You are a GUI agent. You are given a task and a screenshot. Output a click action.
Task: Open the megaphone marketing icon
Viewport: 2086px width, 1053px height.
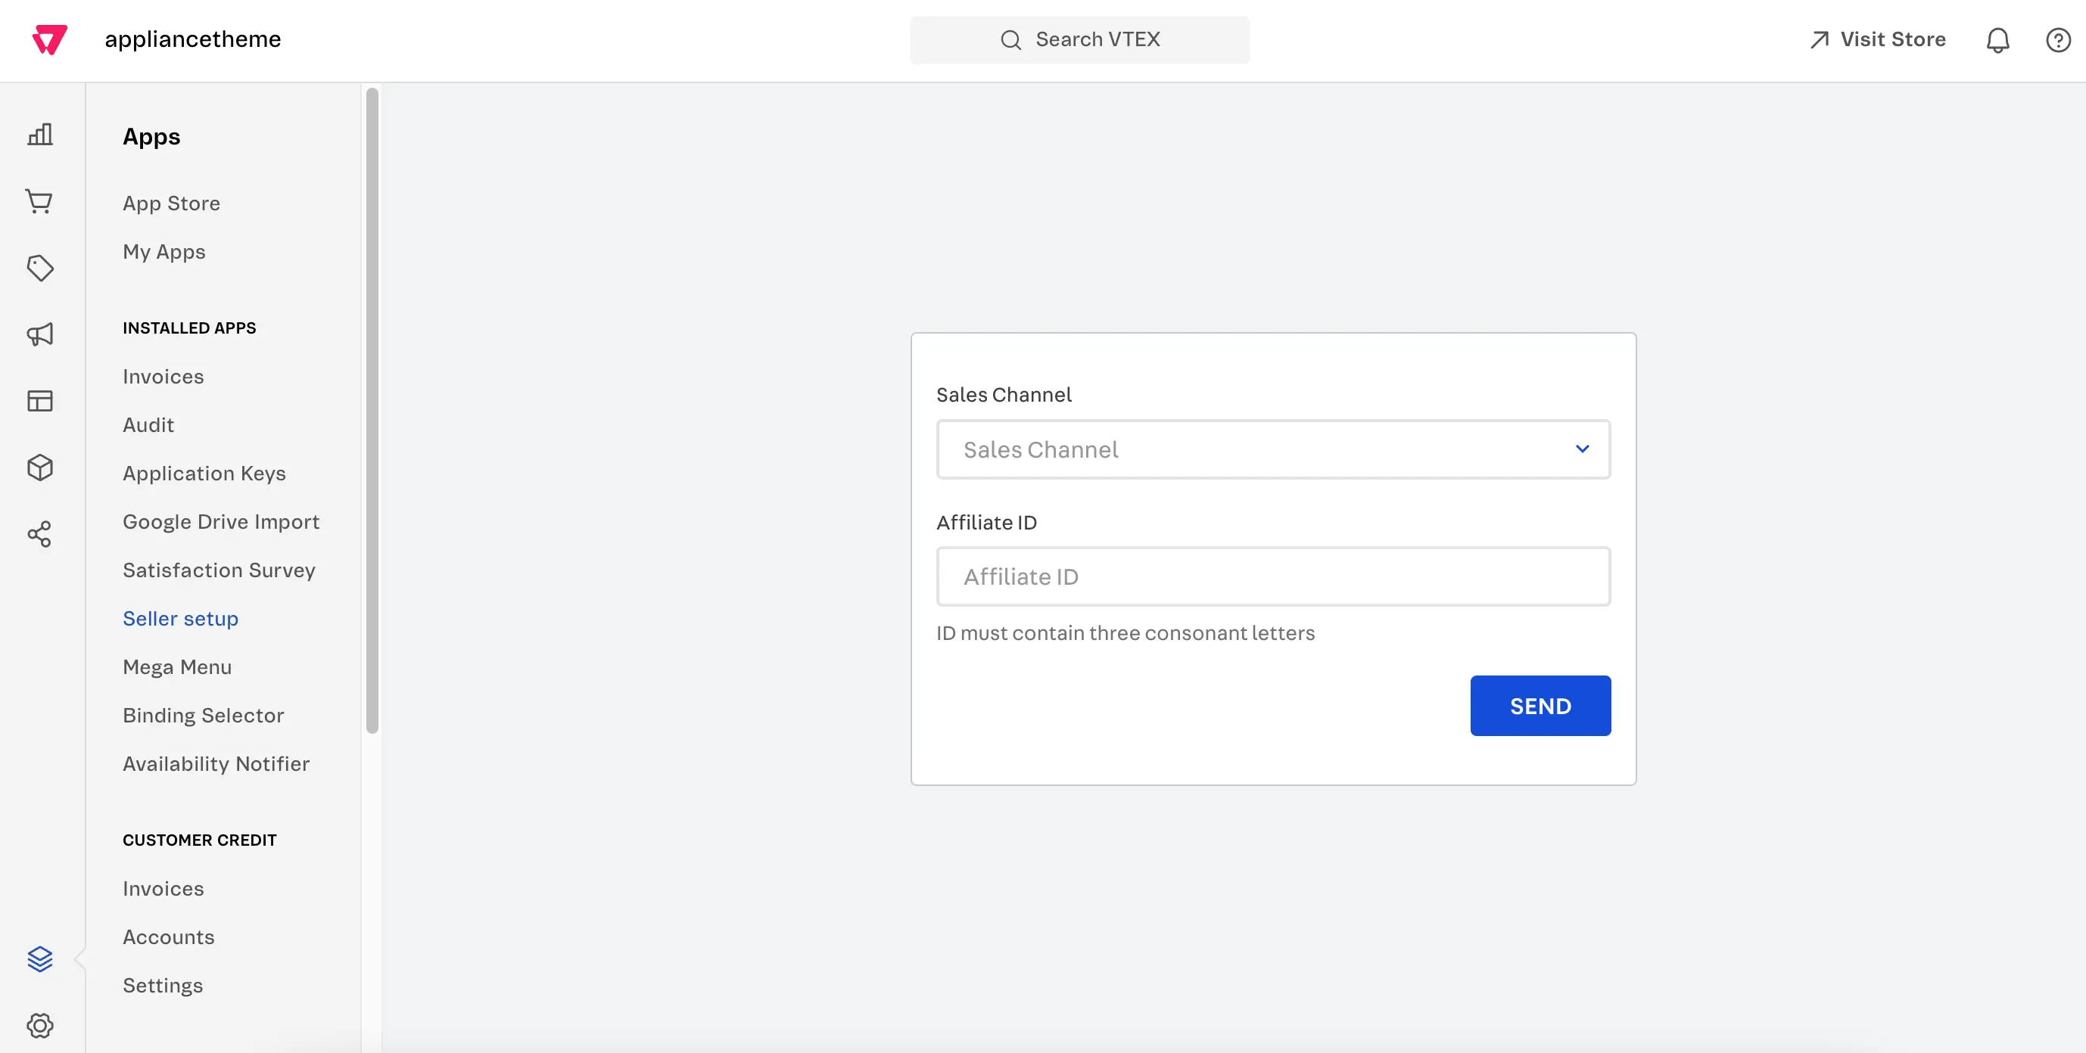[x=39, y=334]
